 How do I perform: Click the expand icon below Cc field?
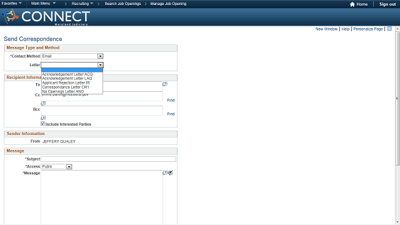[x=43, y=103]
